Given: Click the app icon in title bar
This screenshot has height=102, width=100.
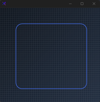Looking at the screenshot, I should click(4, 4).
